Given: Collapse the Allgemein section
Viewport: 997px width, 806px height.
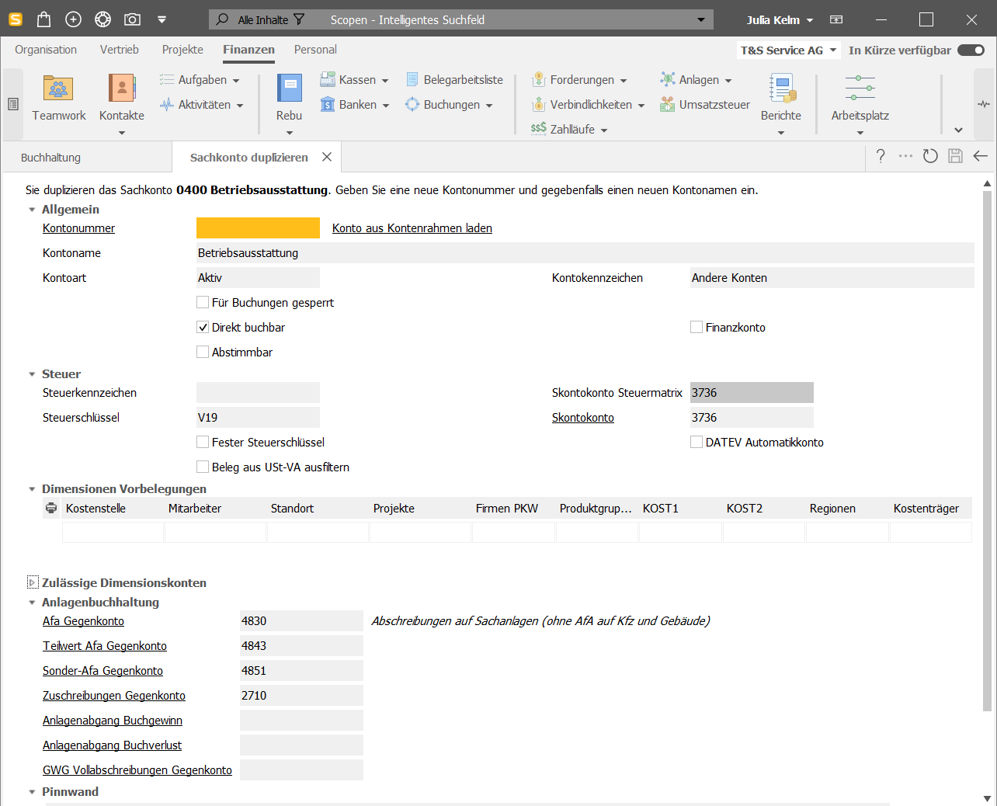Looking at the screenshot, I should coord(32,210).
